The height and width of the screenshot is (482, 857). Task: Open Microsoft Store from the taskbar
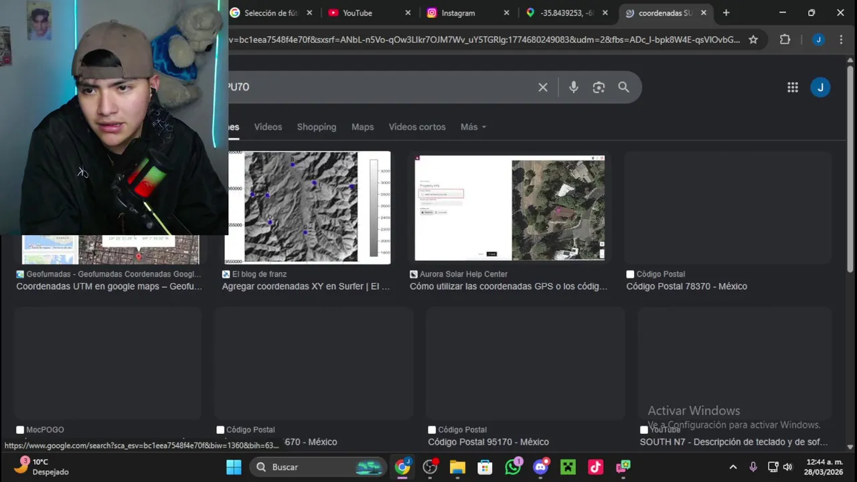point(485,467)
